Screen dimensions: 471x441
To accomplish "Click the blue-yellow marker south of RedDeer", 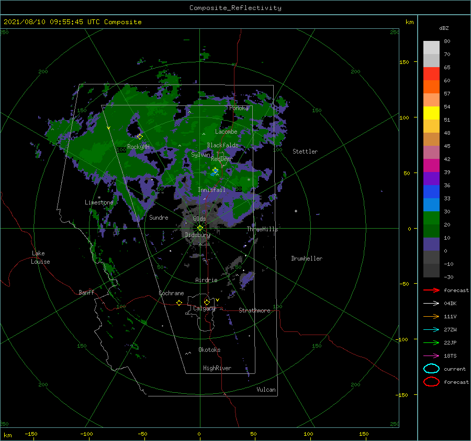I will click(215, 171).
